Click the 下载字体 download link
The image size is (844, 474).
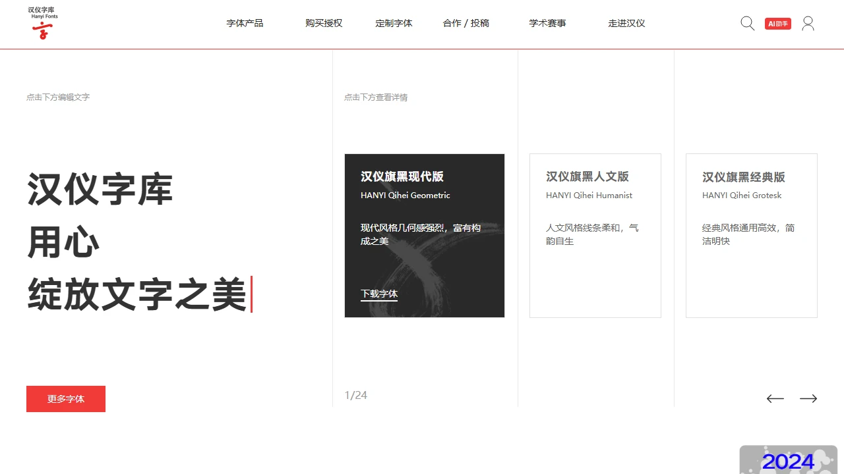tap(378, 294)
